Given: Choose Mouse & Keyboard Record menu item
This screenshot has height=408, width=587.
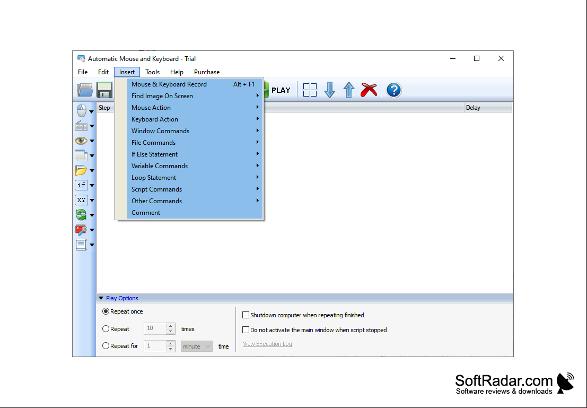Looking at the screenshot, I should (195, 84).
